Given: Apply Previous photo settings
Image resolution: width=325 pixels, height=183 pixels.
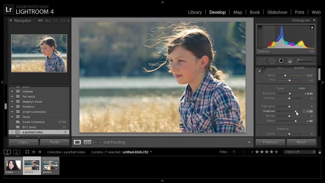Looking at the screenshot, I should click(270, 142).
